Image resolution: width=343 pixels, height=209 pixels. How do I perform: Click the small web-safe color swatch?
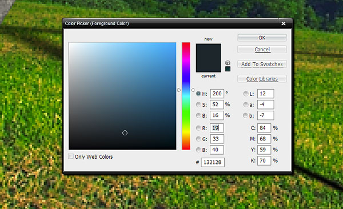click(x=228, y=69)
